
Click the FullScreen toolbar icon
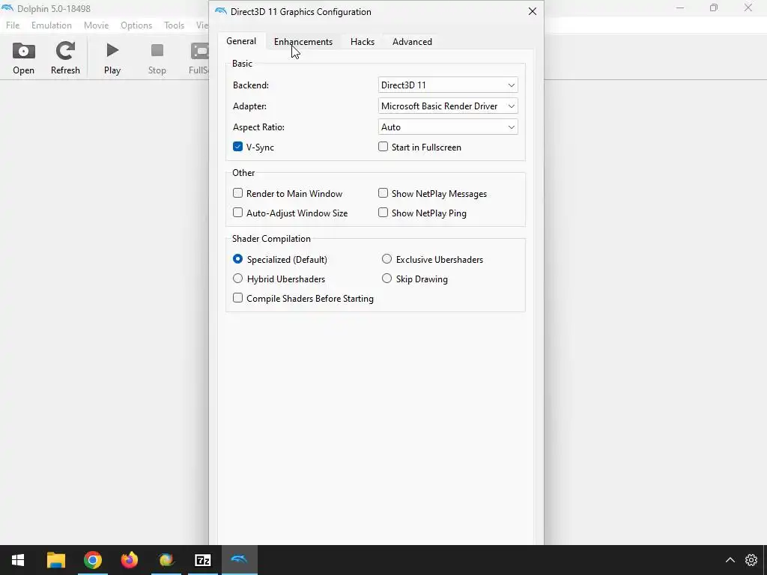point(199,58)
